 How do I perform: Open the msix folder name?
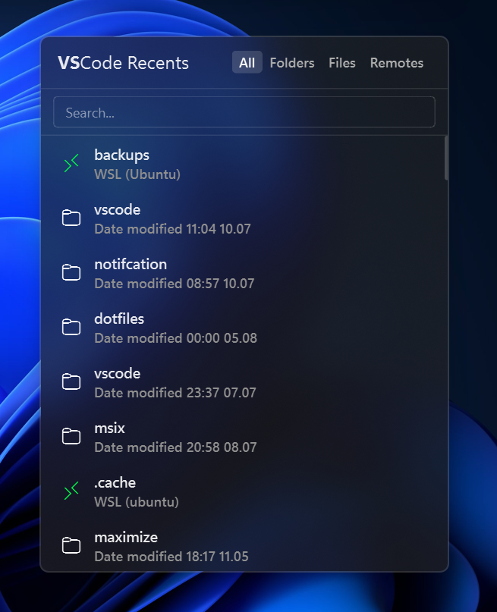click(110, 428)
